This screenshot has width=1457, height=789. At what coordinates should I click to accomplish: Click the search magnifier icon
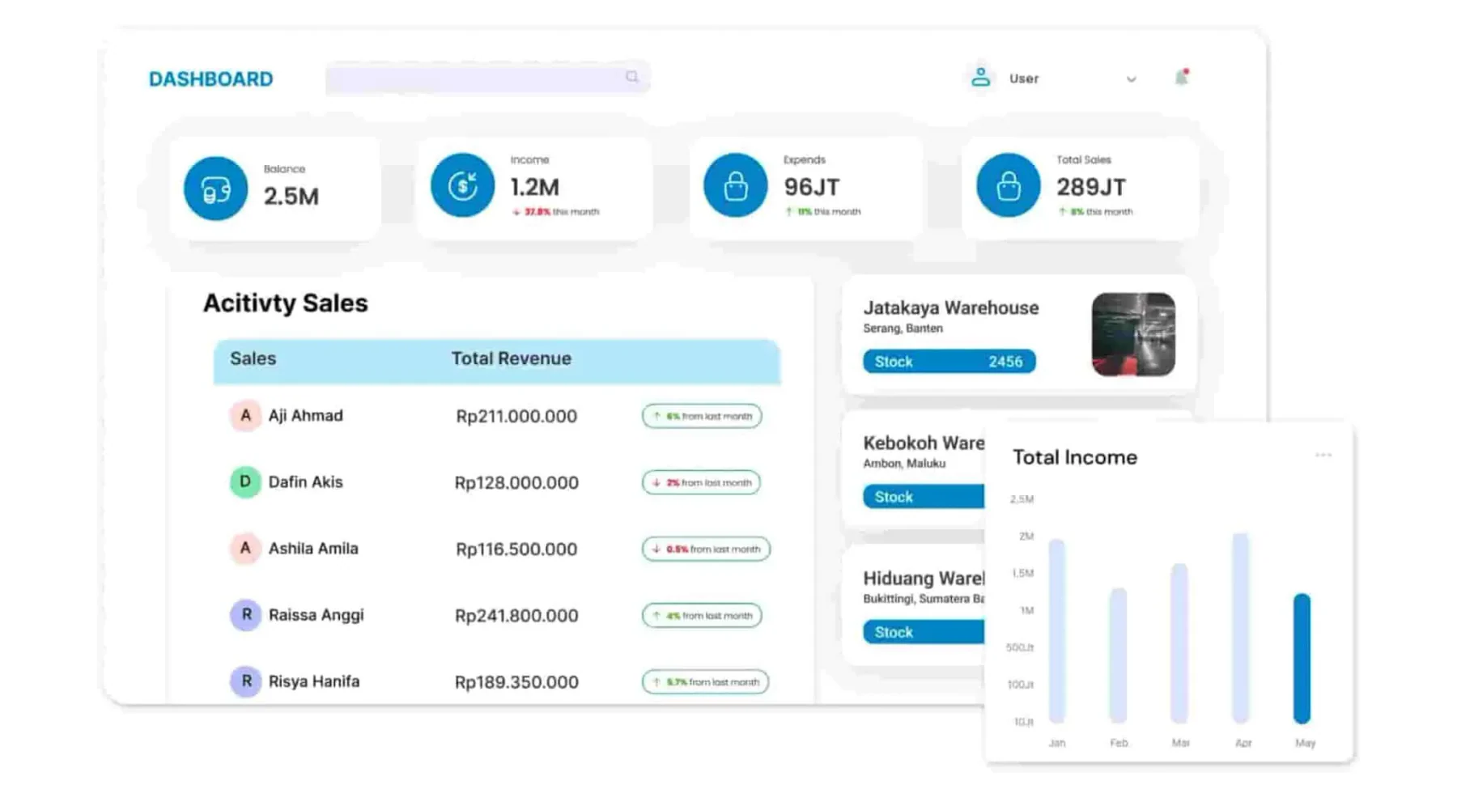coord(631,77)
